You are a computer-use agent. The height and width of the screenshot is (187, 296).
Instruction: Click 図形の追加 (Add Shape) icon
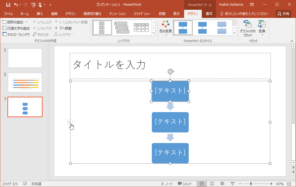4,22
